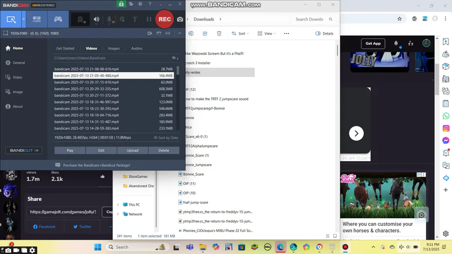Screen dimensions: 452x254
Task: Click the image icon in Bandicam status bar
Action: [159, 34]
